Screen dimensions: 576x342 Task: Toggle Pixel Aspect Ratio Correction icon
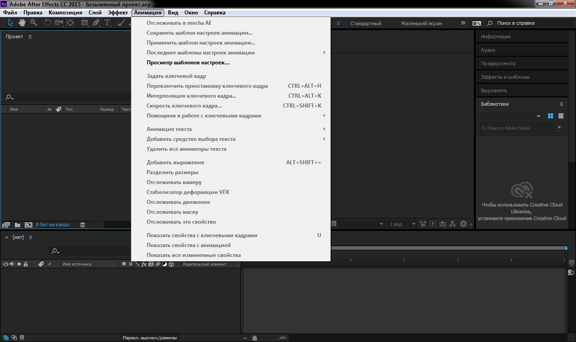point(423,224)
